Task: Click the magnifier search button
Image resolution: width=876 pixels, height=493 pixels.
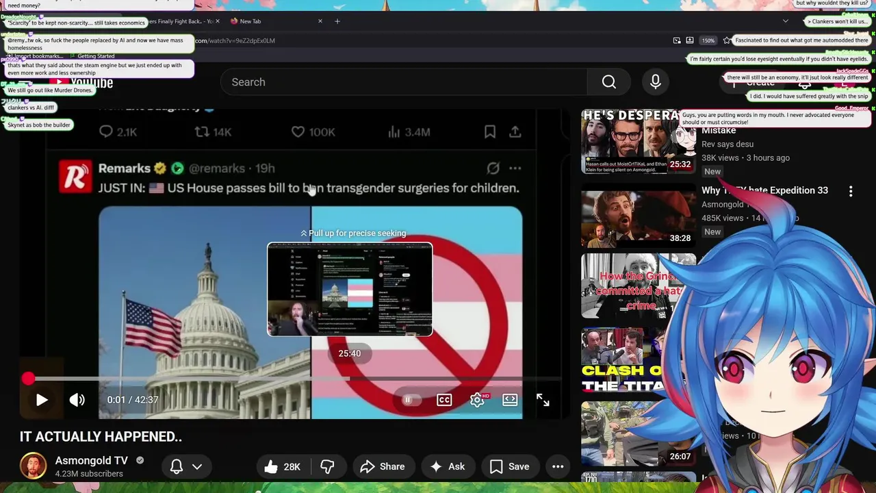Action: click(609, 82)
